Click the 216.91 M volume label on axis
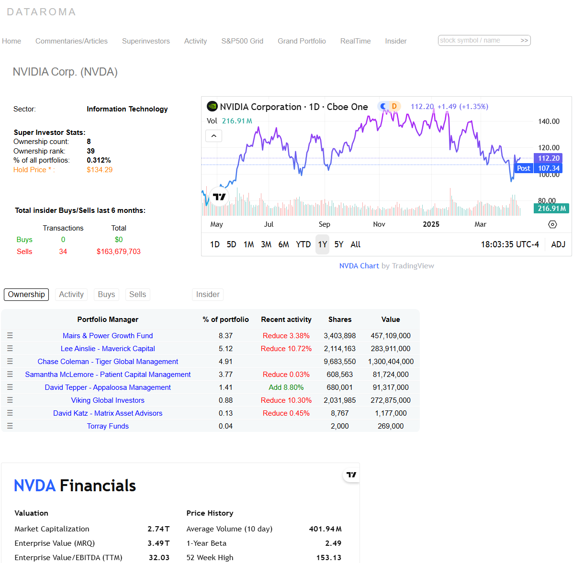The image size is (573, 563). point(551,209)
